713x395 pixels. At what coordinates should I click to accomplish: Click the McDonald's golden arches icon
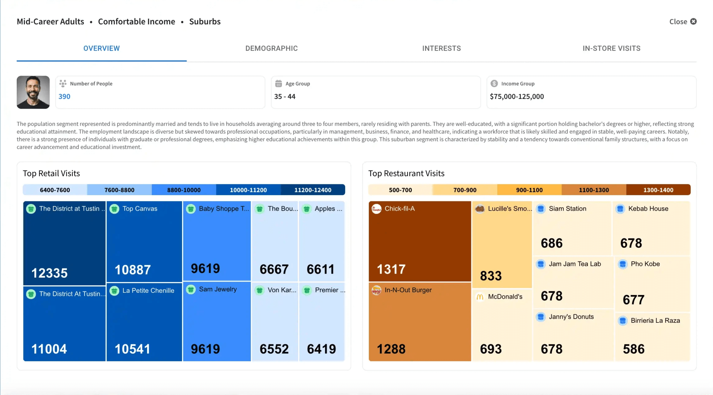tap(480, 297)
